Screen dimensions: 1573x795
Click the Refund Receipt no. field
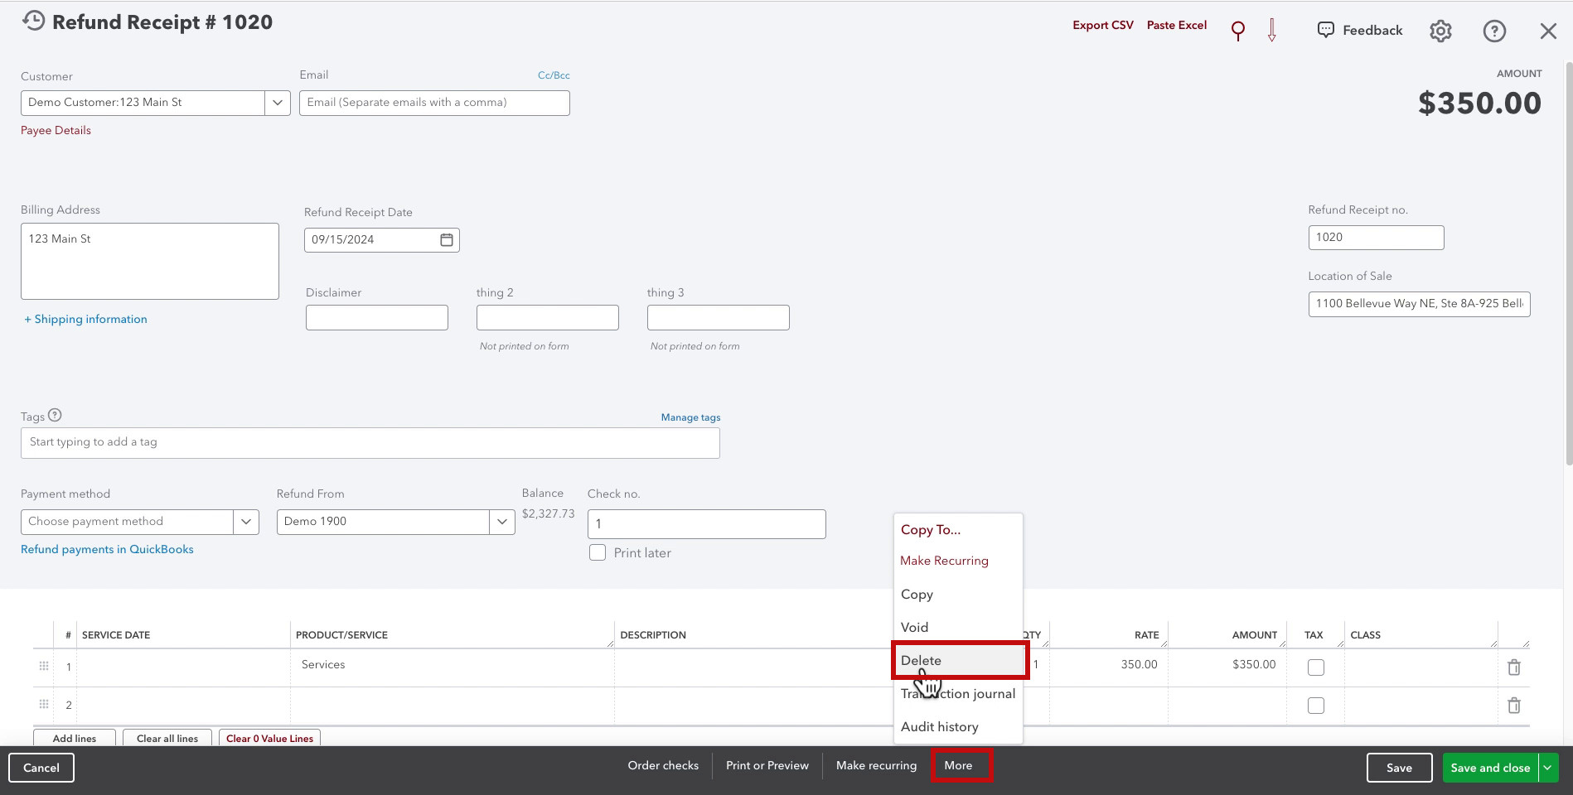1376,238
